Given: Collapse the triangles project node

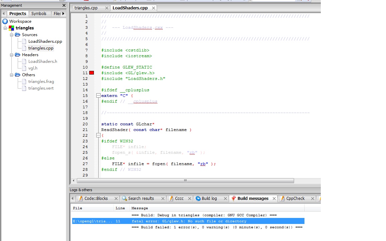Looking at the screenshot, I should click(5, 28).
